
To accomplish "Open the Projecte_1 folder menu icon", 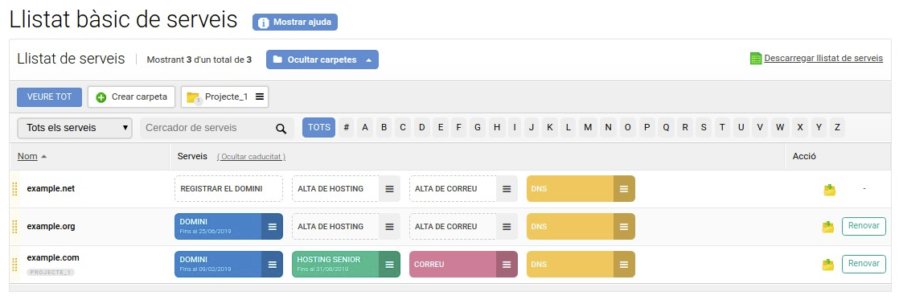I will pos(260,97).
